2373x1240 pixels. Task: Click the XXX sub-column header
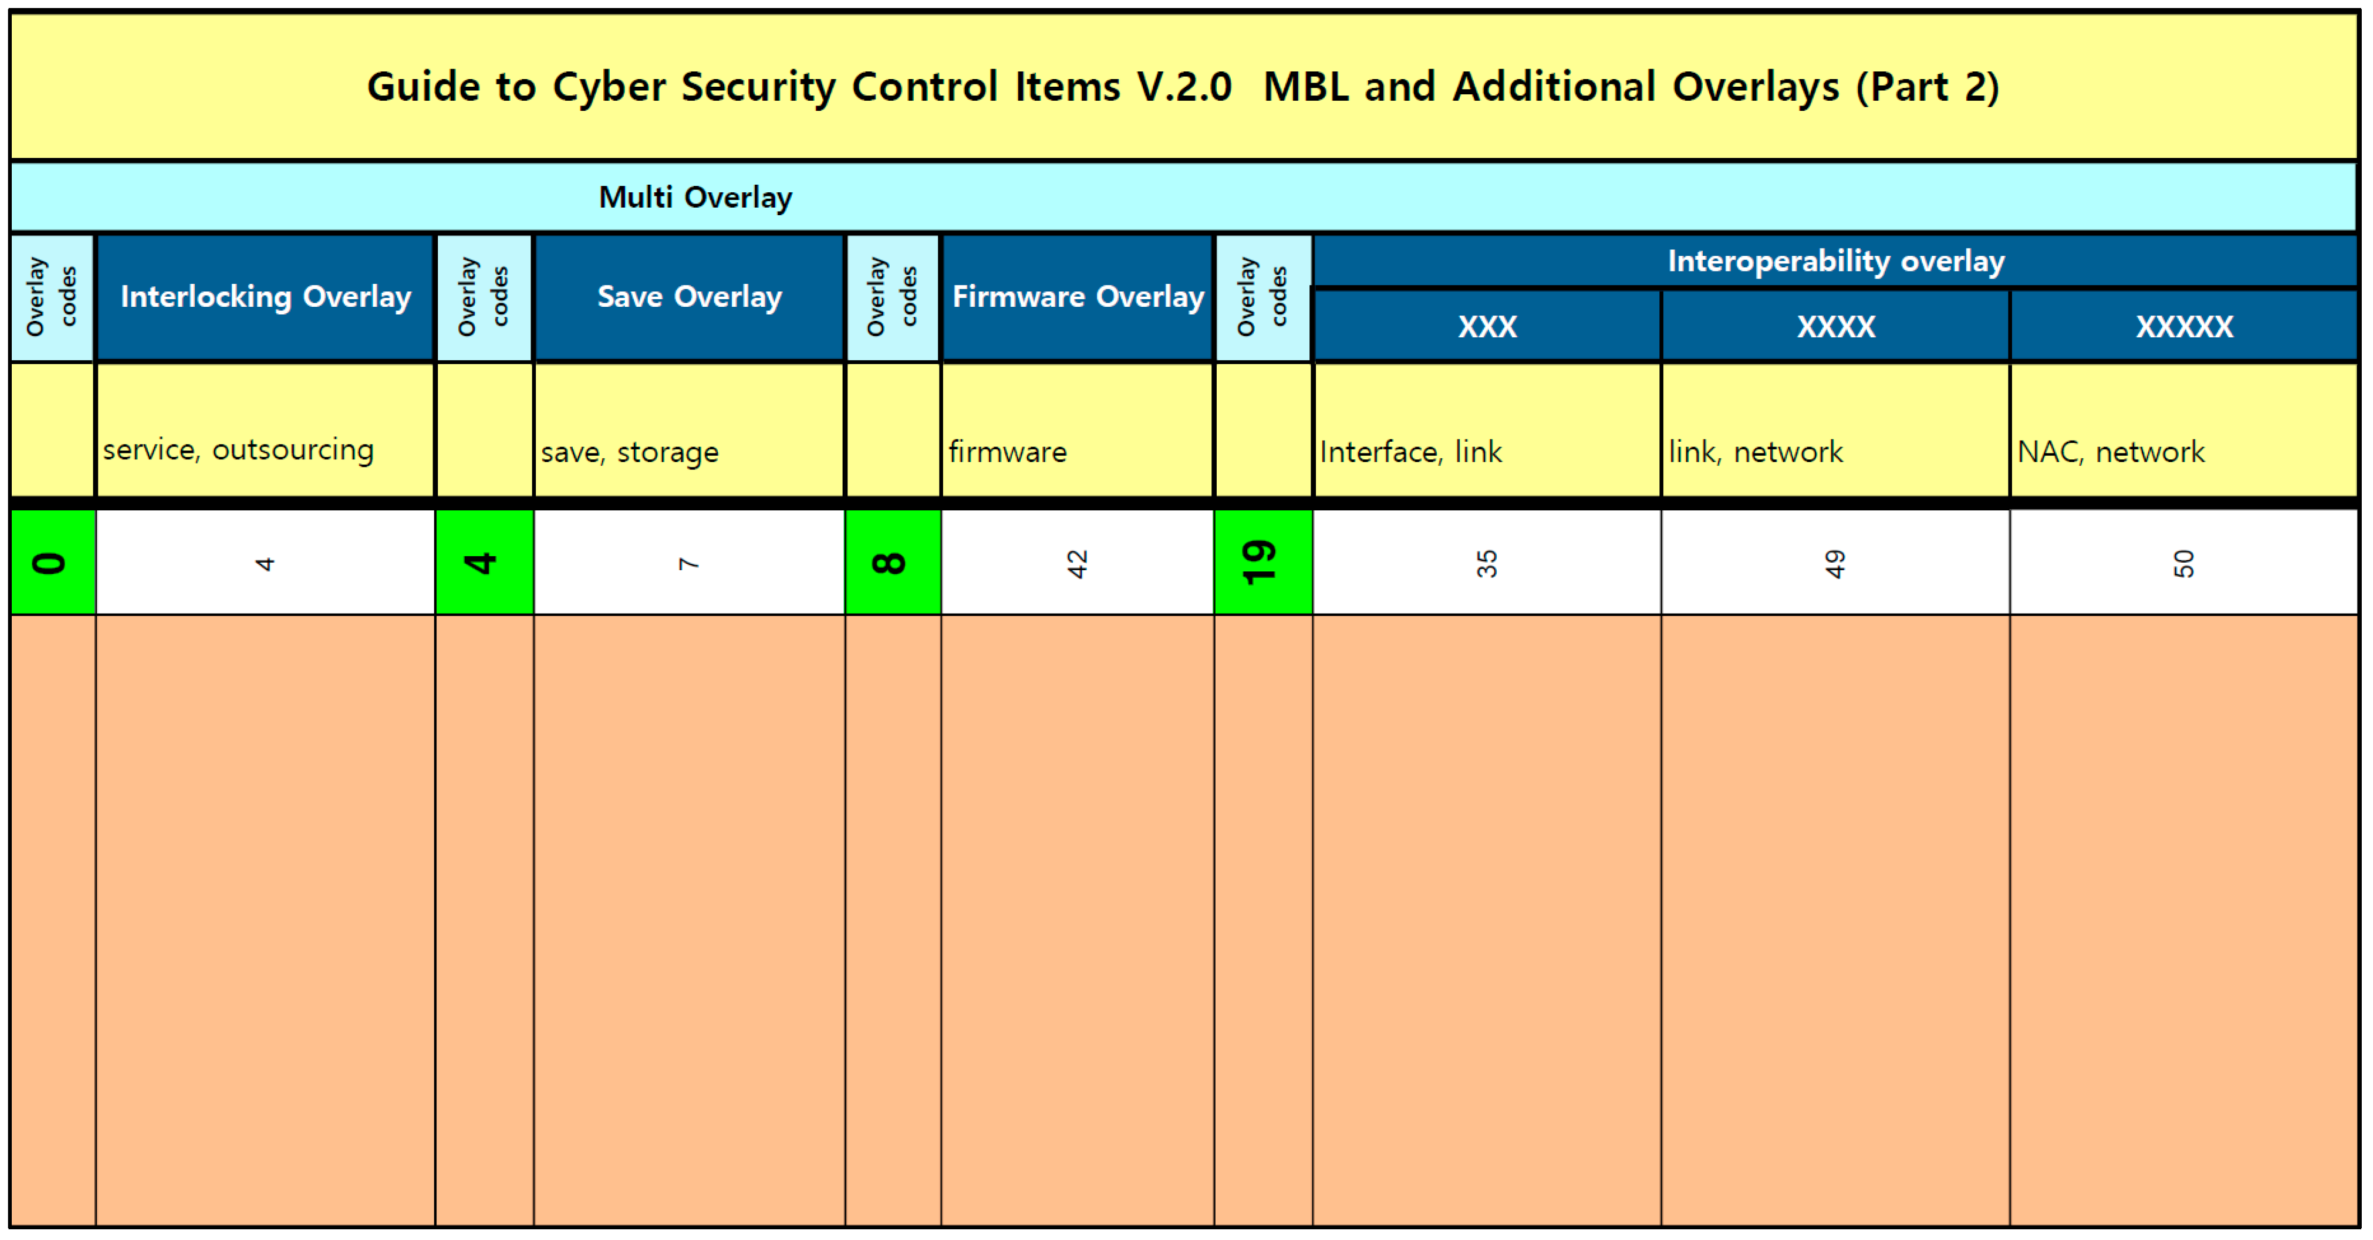1487,326
